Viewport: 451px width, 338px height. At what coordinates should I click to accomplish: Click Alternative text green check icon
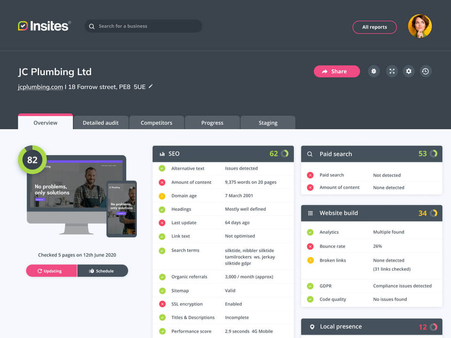pos(162,169)
